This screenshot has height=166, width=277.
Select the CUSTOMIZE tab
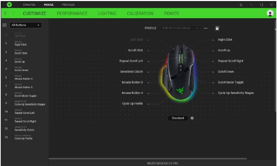click(x=35, y=14)
